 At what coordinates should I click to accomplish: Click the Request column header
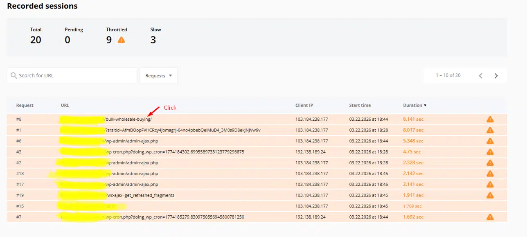click(x=25, y=105)
